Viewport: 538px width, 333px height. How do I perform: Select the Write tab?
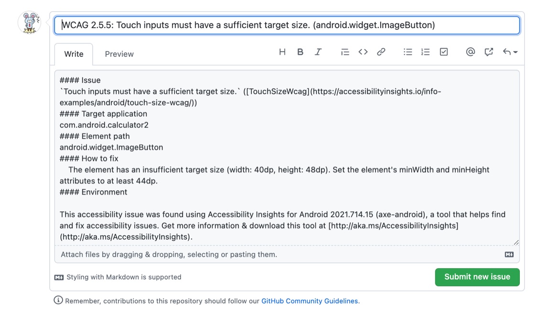tap(74, 54)
